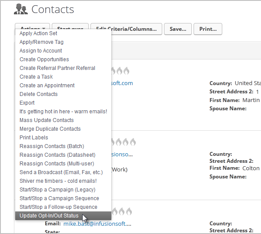Image resolution: width=261 pixels, height=234 pixels.
Task: Choose Send a Broadcast (Email, Fax, etc.)
Action: point(63,172)
